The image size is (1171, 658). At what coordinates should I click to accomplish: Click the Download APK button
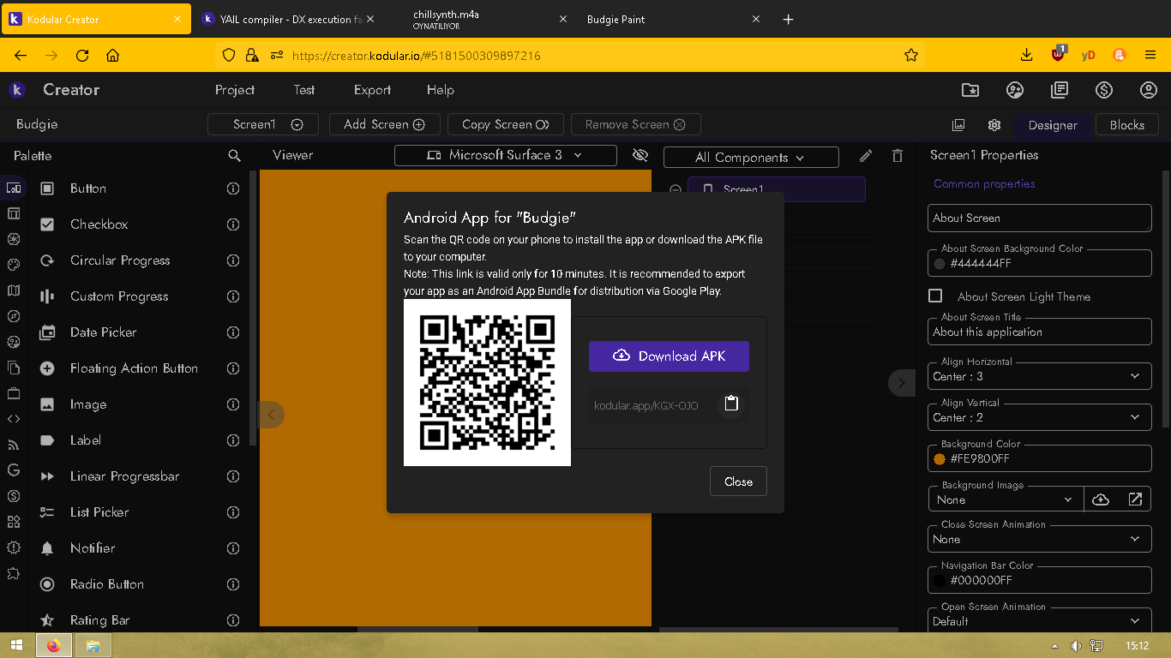(x=669, y=356)
